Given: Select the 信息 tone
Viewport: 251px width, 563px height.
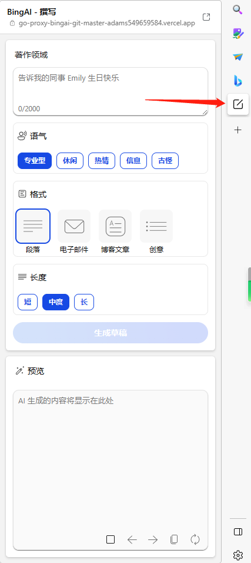Looking at the screenshot, I should [x=133, y=161].
